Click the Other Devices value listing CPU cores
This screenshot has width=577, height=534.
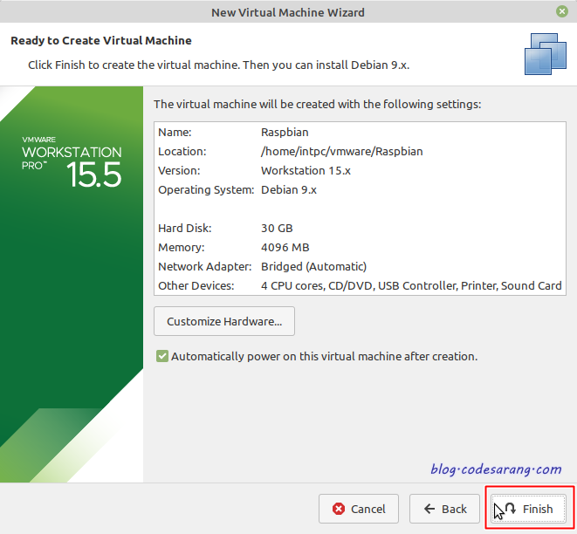(x=411, y=285)
